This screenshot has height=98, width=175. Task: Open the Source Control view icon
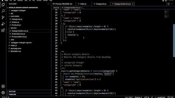click(x=3, y=17)
